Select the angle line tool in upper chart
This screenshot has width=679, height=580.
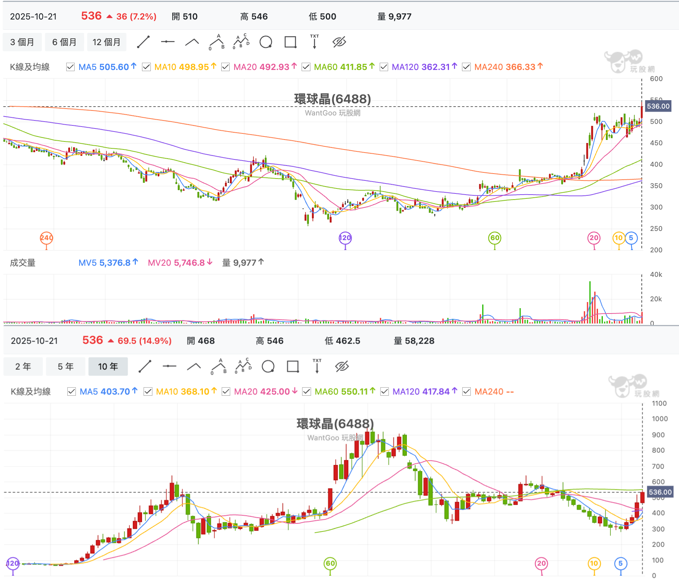(x=192, y=42)
